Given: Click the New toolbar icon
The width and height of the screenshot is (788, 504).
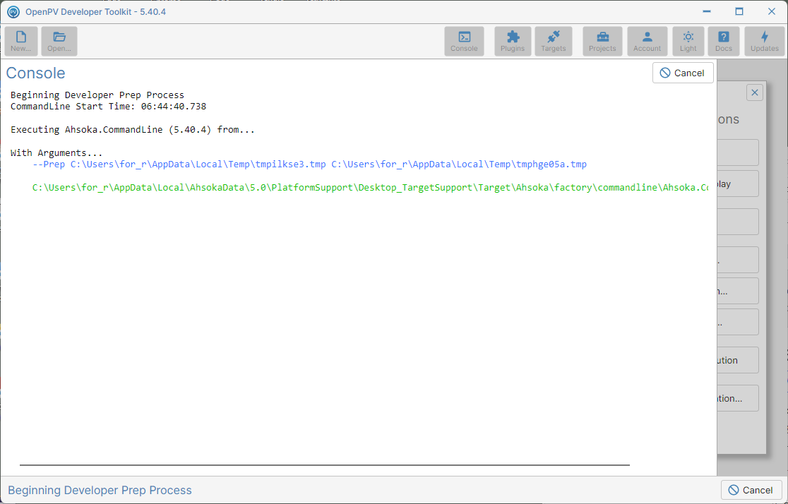Looking at the screenshot, I should 21,41.
